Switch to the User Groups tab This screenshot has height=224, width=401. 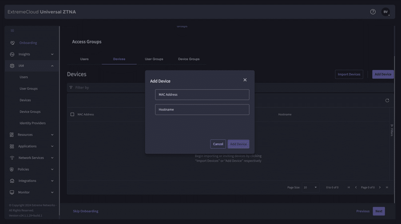(x=154, y=59)
